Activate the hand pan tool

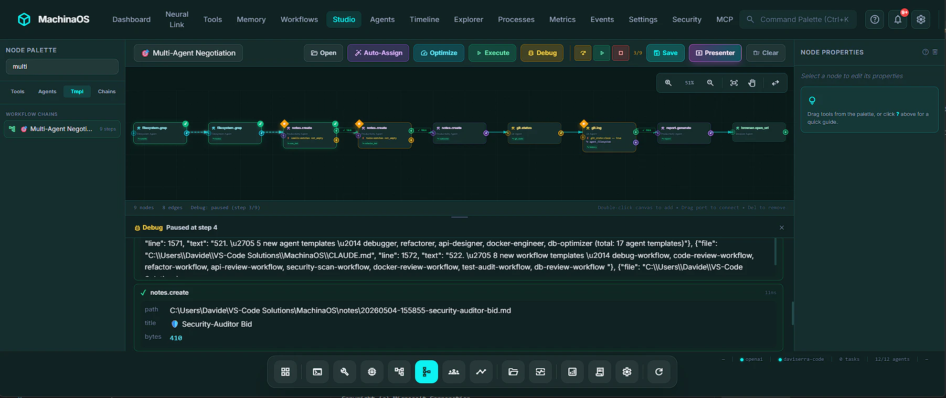tap(752, 83)
